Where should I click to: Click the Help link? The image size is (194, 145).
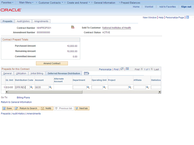point(161,18)
